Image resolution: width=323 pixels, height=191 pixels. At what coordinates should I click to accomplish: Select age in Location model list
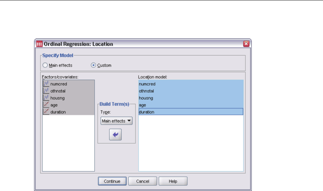pos(191,105)
